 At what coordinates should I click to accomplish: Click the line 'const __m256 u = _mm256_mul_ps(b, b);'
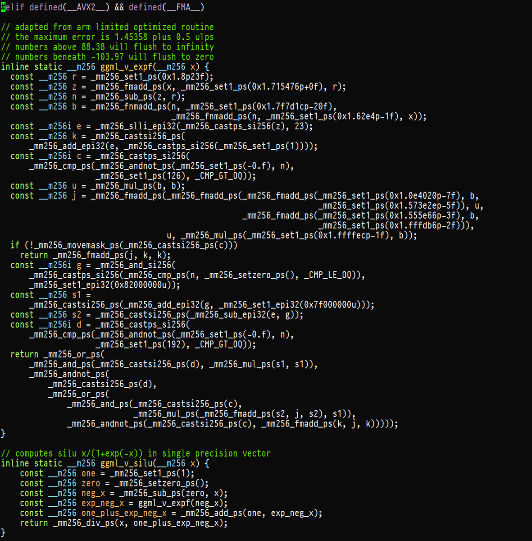(98, 186)
